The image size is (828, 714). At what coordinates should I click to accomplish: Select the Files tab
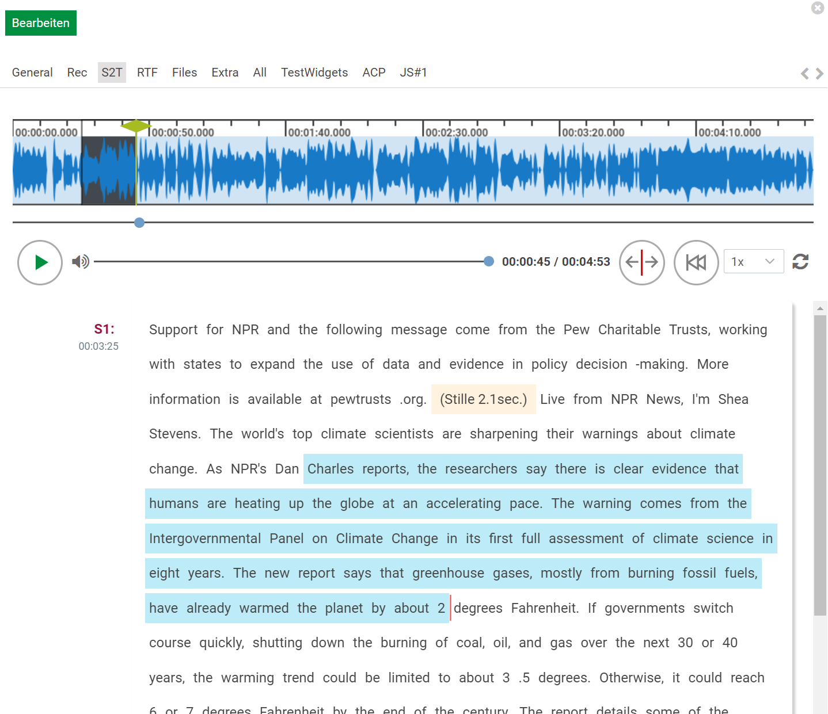pos(184,72)
